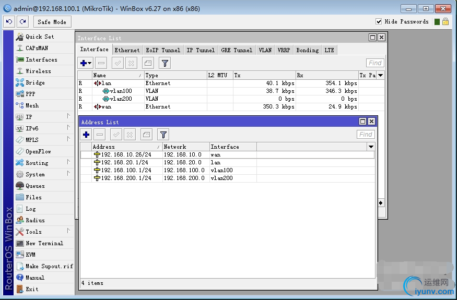This screenshot has height=300, width=457.
Task: Open Interface List columns dropdown arrow
Action: tap(380, 76)
